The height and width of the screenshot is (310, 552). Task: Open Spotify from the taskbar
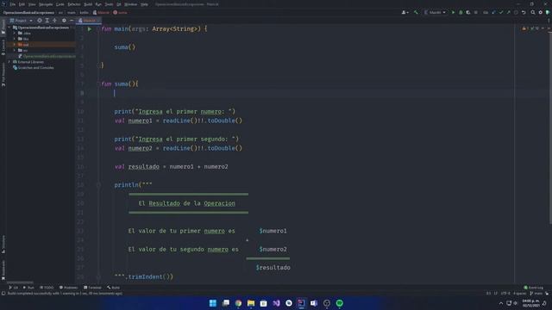(x=339, y=303)
